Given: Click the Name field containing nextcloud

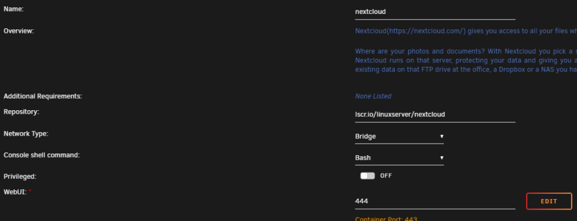Looking at the screenshot, I should click(x=435, y=12).
